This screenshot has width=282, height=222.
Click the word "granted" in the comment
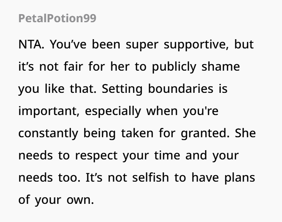203,134
